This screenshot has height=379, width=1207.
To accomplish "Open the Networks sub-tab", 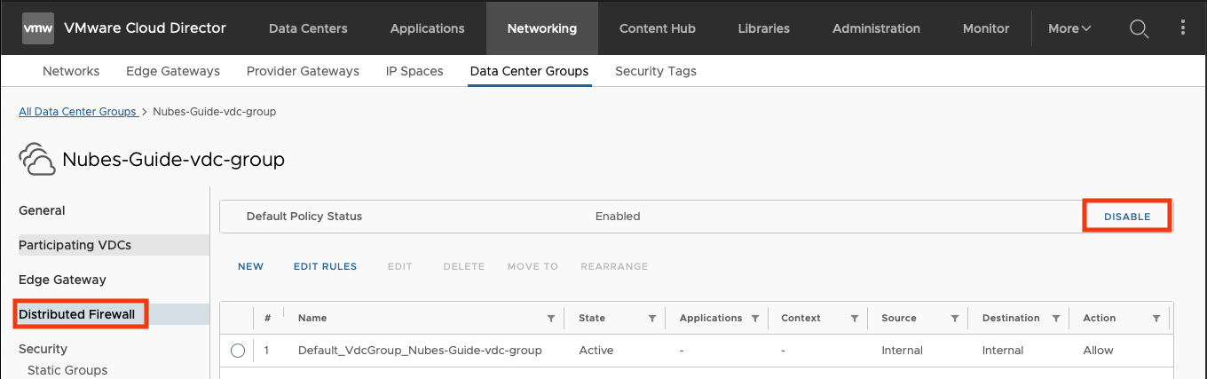I will (x=71, y=71).
